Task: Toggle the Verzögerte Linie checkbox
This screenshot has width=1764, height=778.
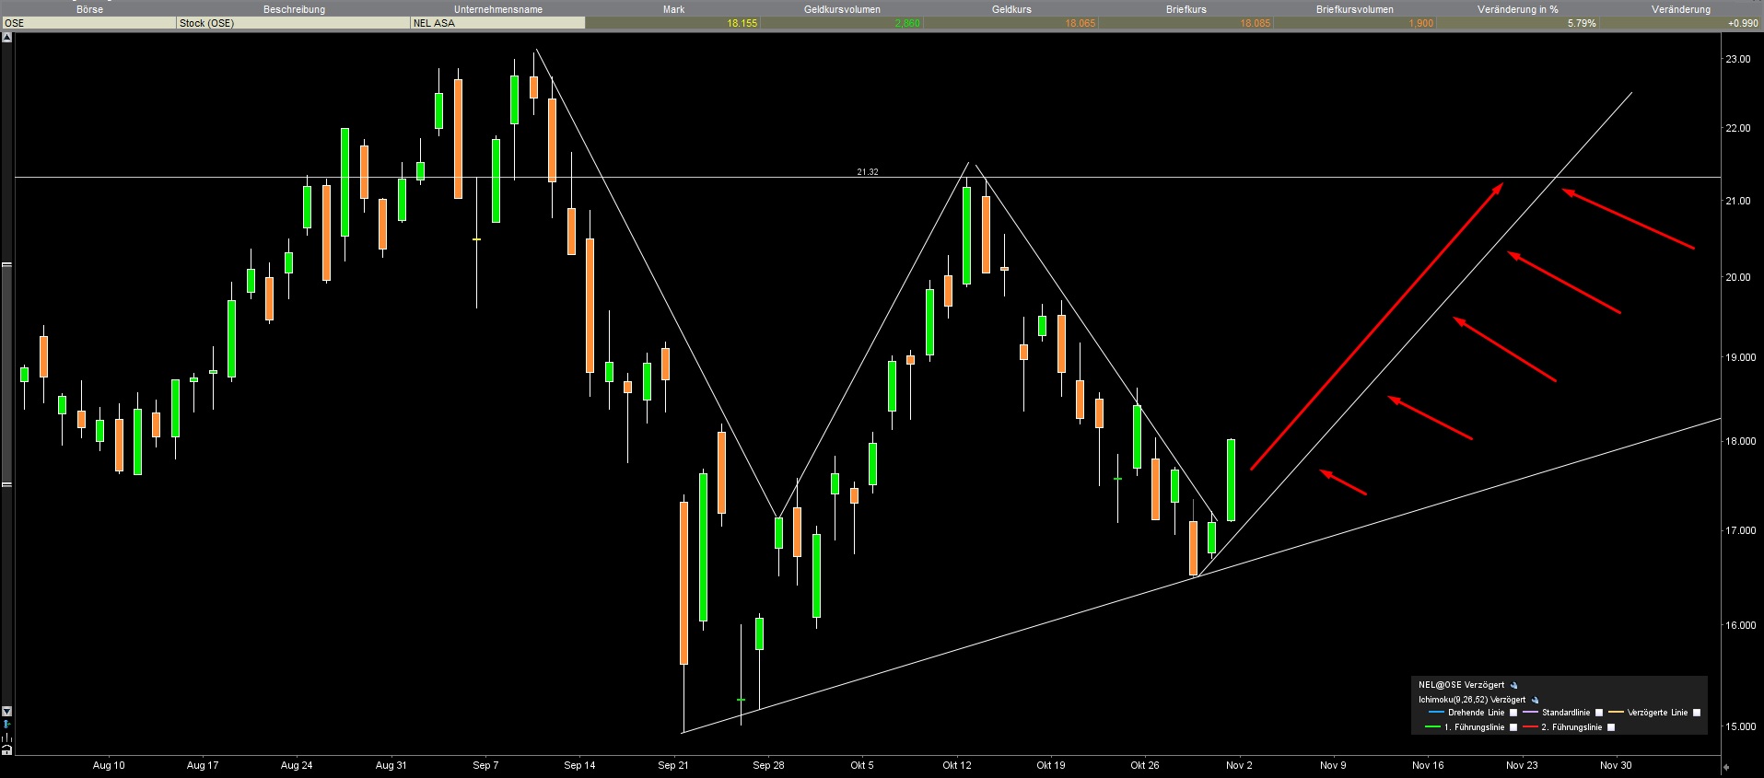Action: (1697, 713)
